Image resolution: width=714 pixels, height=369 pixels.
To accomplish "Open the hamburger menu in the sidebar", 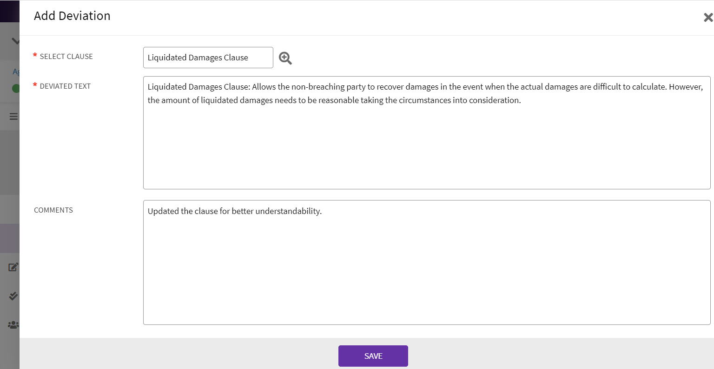I will point(13,116).
